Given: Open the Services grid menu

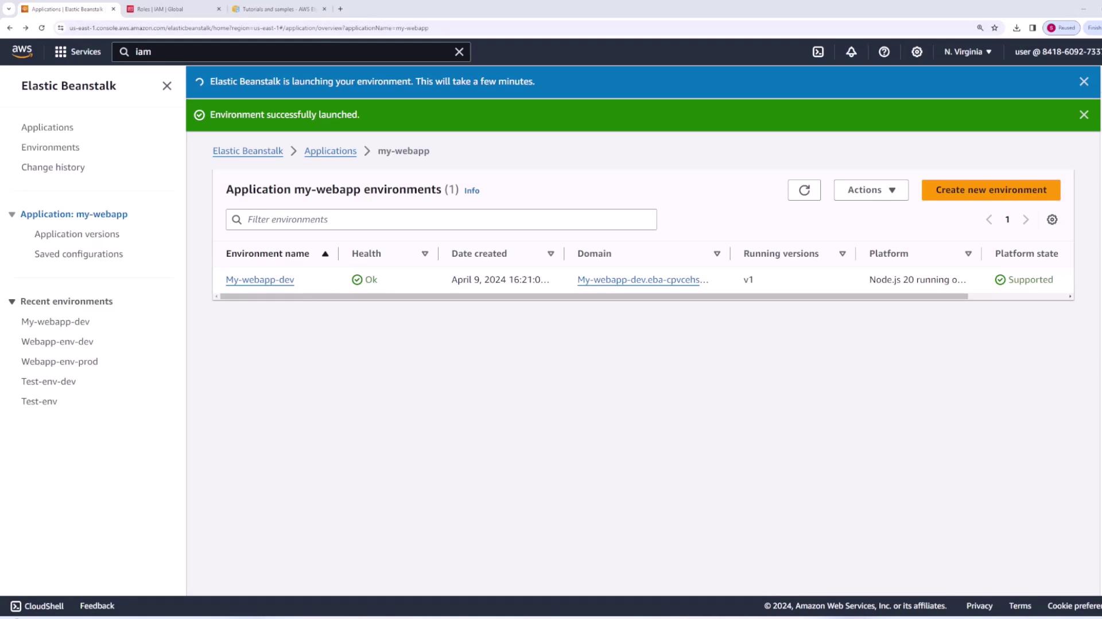Looking at the screenshot, I should 77,52.
